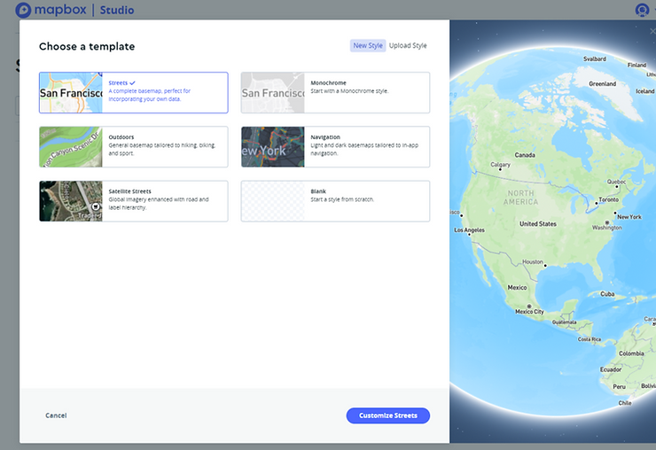Viewport: 656px width, 450px height.
Task: Click the Chile label on globe
Action: (625, 403)
